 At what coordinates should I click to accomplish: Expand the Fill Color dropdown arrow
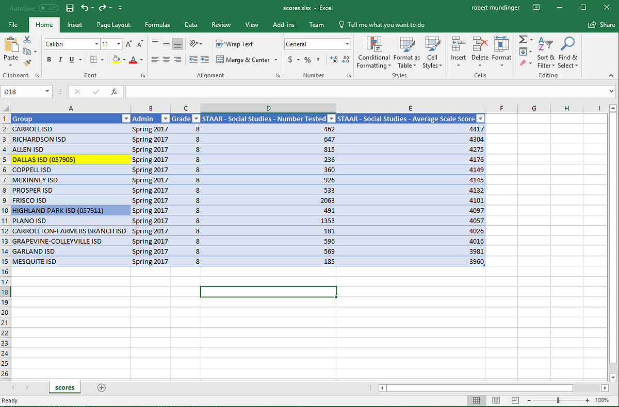coord(124,60)
